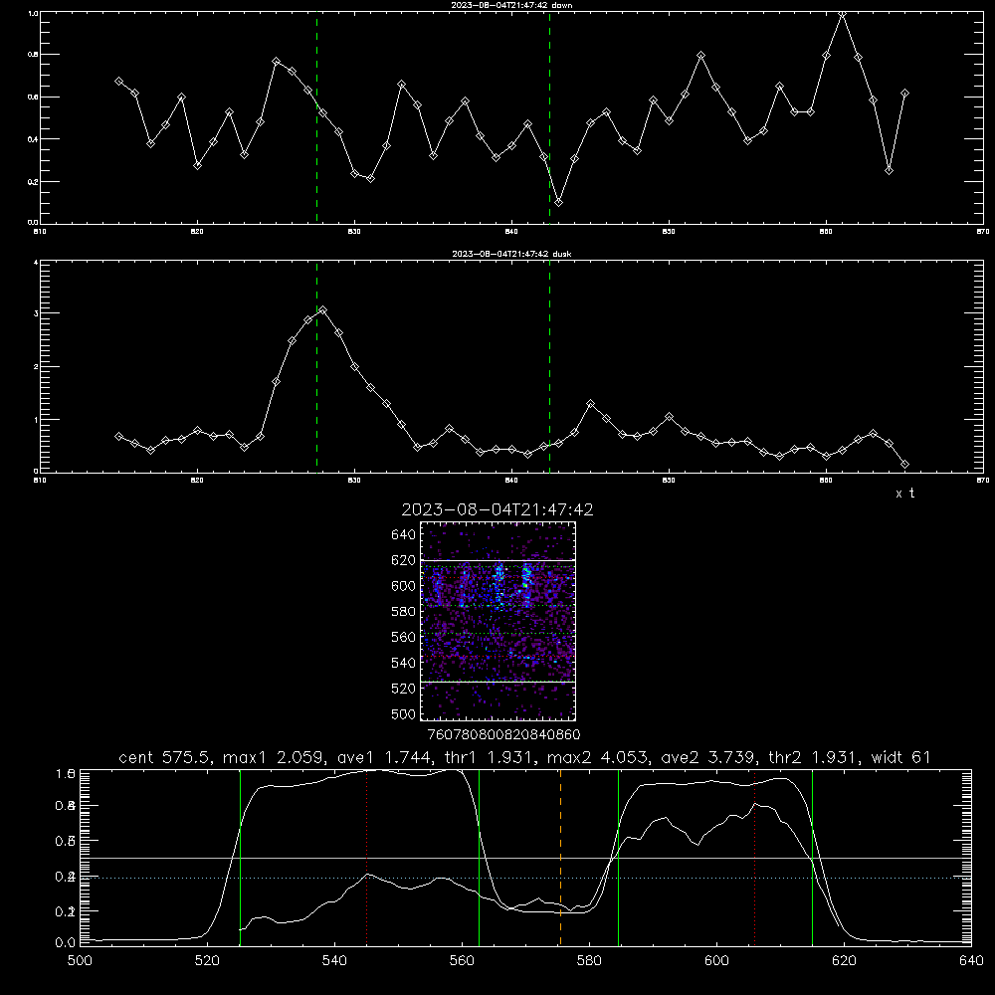Viewport: 995px width, 995px height.
Task: Click the '500' label on the bottom plot x-axis
Action: [x=80, y=961]
